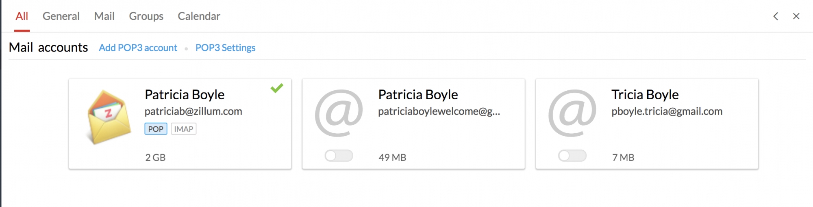Click the 49 MB storage label

(392, 158)
